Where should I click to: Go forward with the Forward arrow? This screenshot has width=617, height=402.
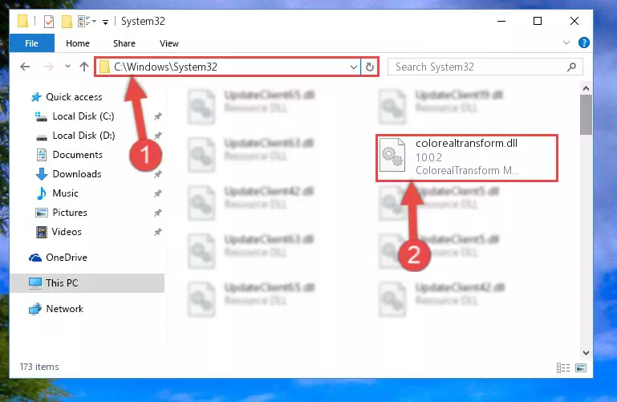pyautogui.click(x=48, y=67)
